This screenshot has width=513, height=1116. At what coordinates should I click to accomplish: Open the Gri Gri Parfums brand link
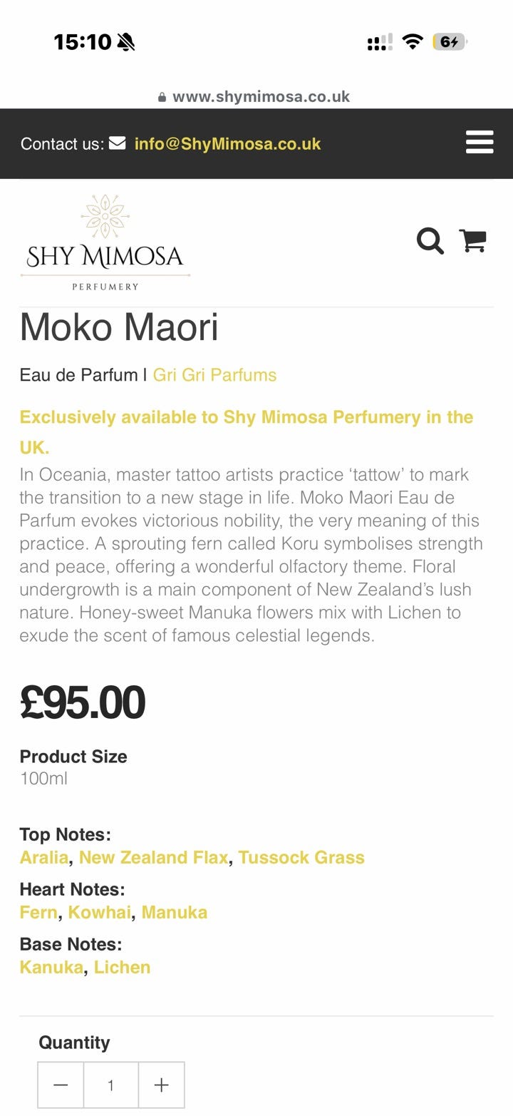[214, 375]
